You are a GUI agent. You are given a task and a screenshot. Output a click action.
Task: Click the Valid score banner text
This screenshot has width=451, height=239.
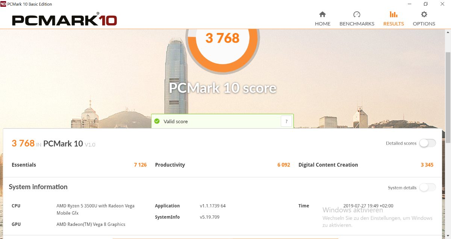pos(176,121)
